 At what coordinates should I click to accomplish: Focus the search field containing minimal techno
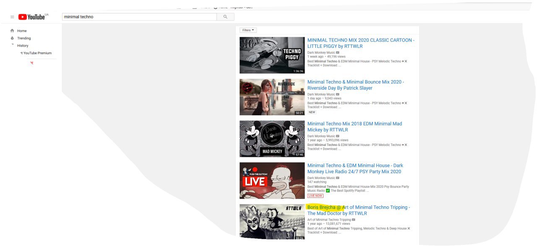(139, 17)
